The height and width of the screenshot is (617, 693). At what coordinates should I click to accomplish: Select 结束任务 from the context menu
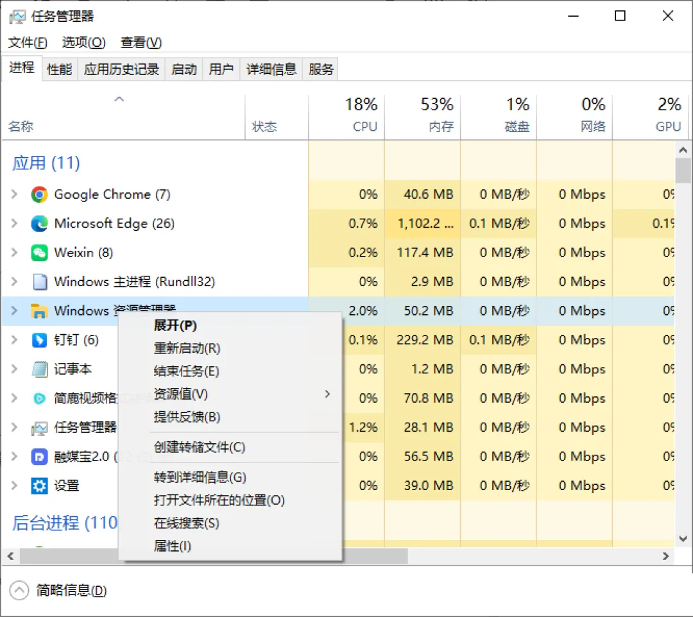[186, 371]
